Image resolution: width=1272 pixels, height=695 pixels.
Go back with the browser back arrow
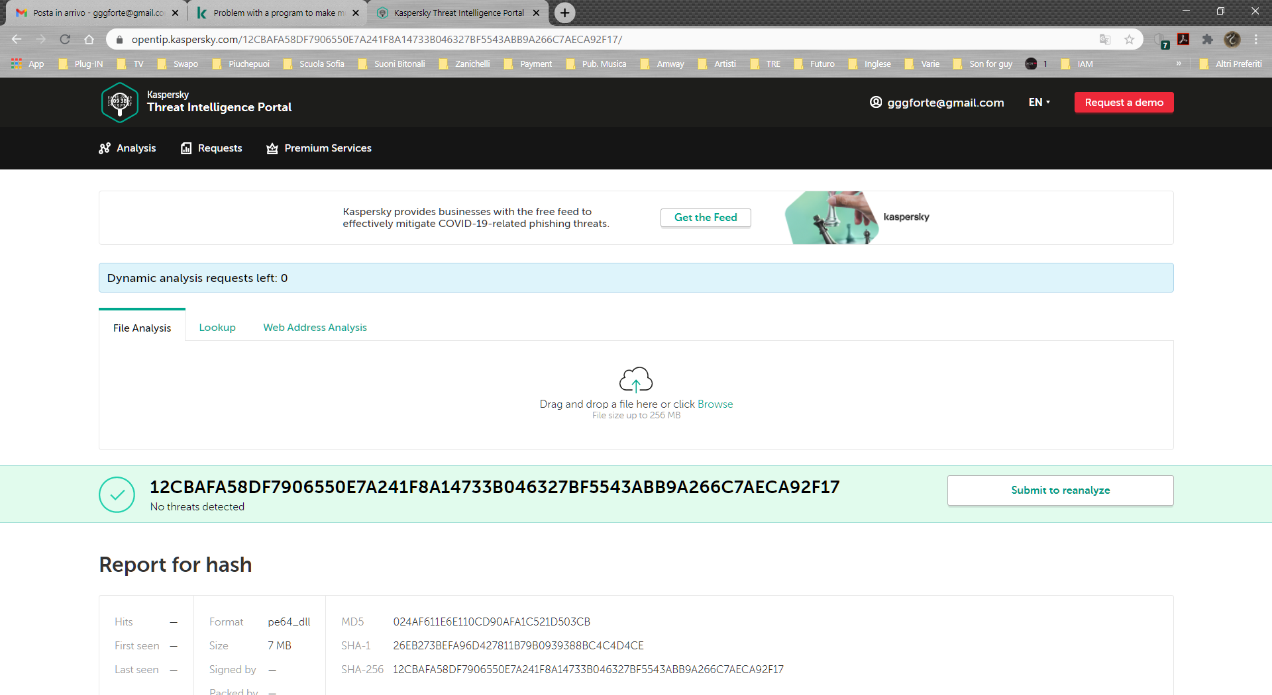pyautogui.click(x=17, y=40)
